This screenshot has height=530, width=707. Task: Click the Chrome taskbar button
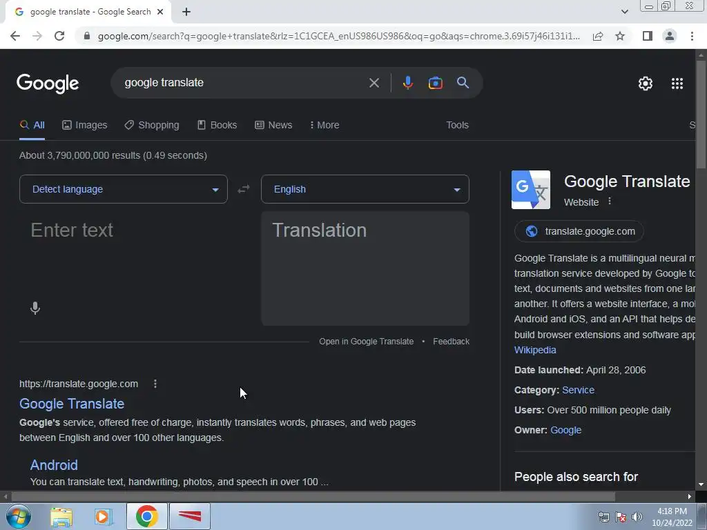146,516
